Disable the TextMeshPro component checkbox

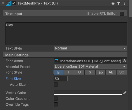(14, 3)
